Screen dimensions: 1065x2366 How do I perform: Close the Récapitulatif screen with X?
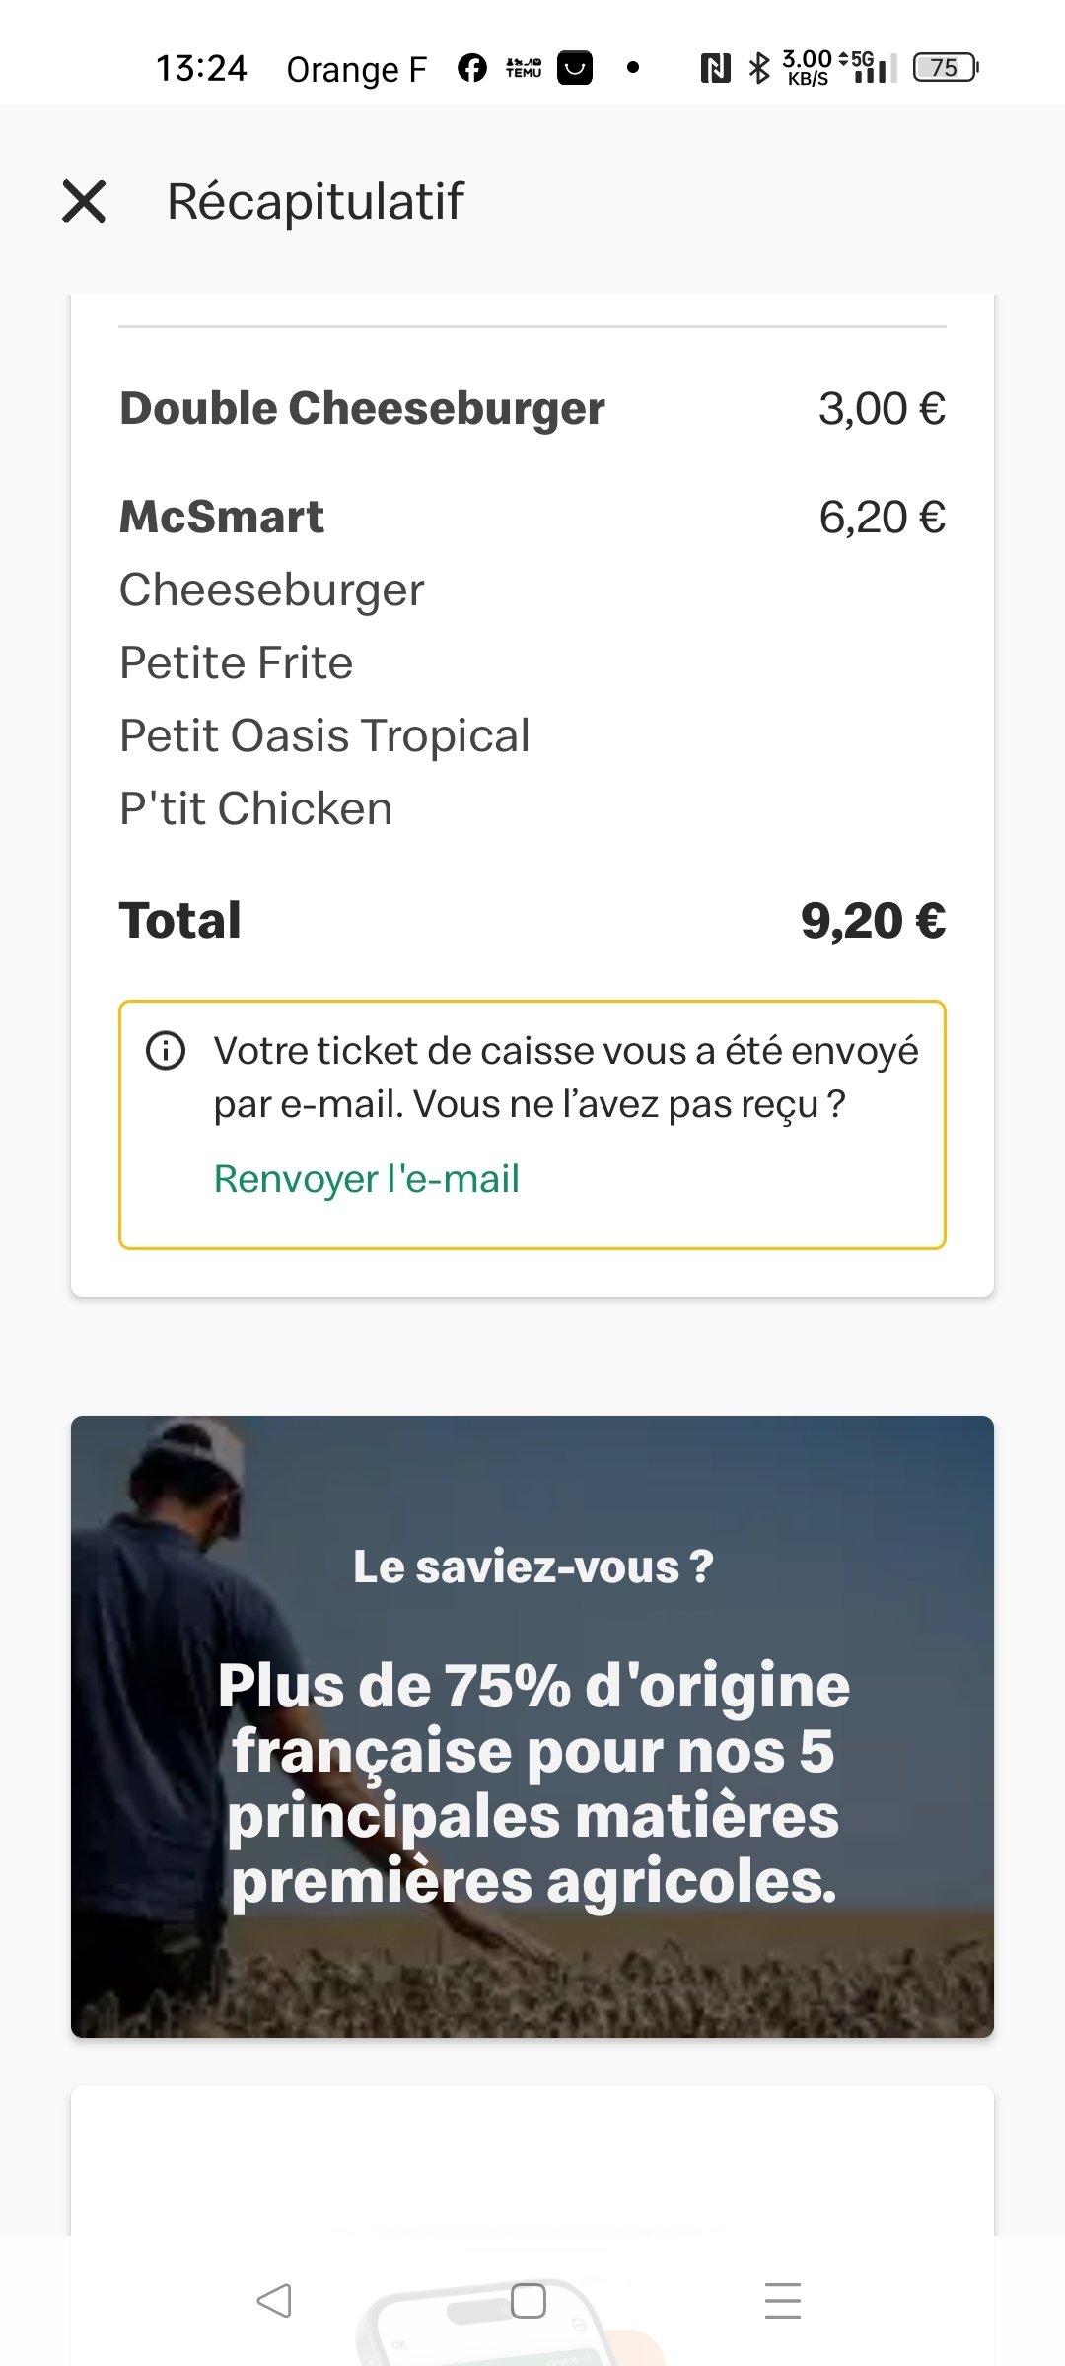click(x=84, y=201)
